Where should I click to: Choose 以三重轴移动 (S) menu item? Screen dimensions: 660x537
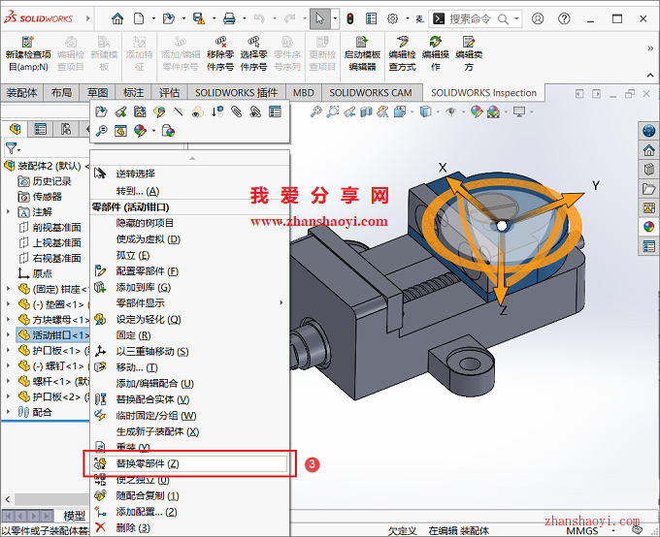pos(189,351)
